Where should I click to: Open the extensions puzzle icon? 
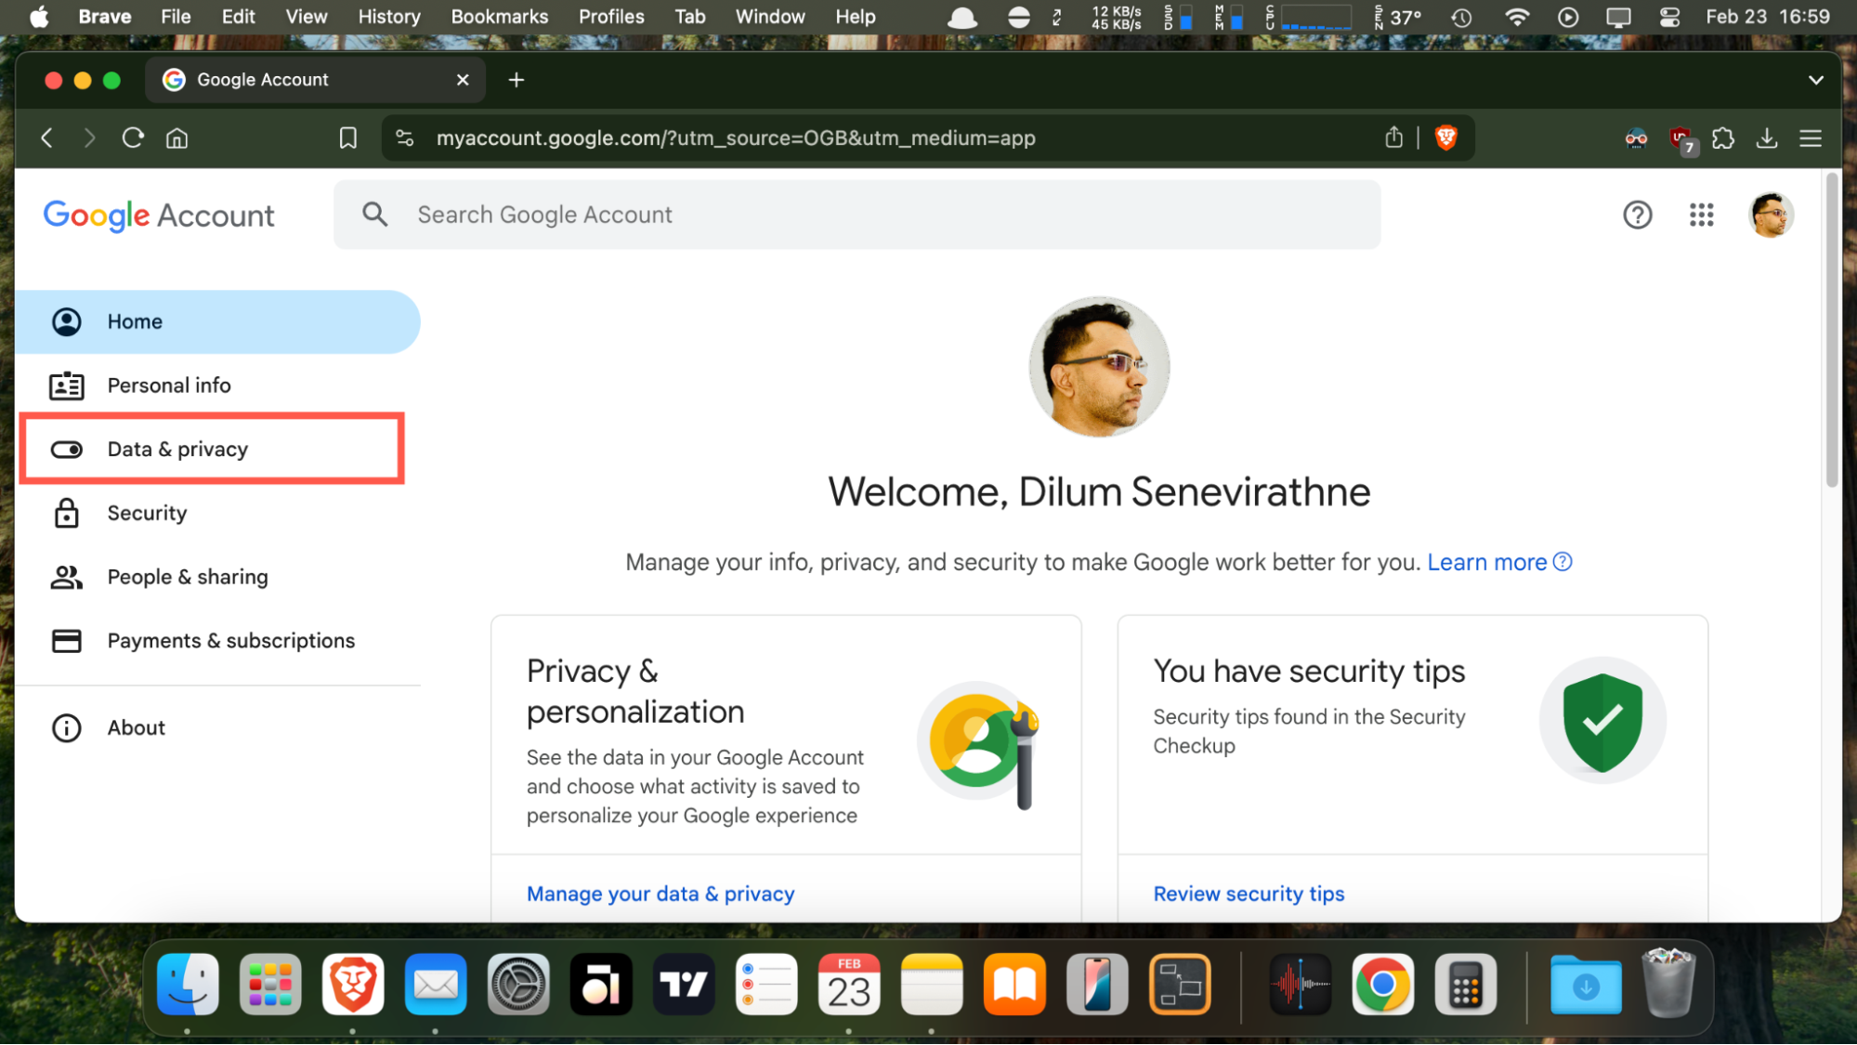click(x=1723, y=138)
